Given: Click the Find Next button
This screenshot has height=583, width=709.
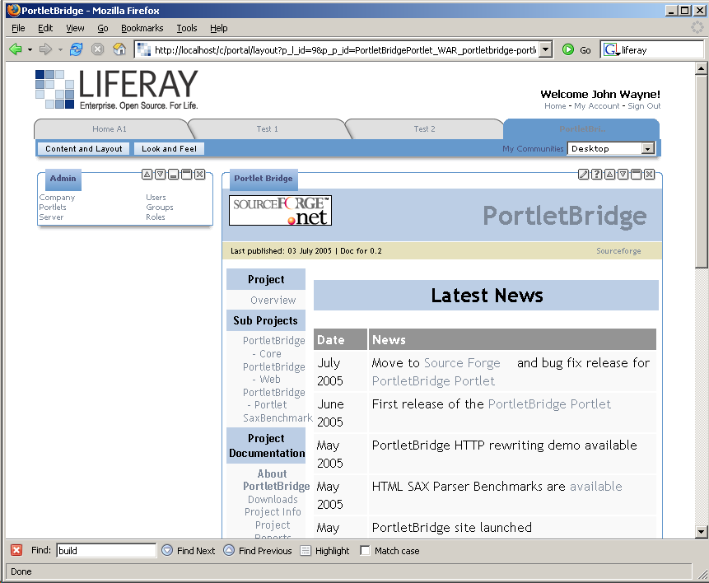Looking at the screenshot, I should tap(189, 551).
